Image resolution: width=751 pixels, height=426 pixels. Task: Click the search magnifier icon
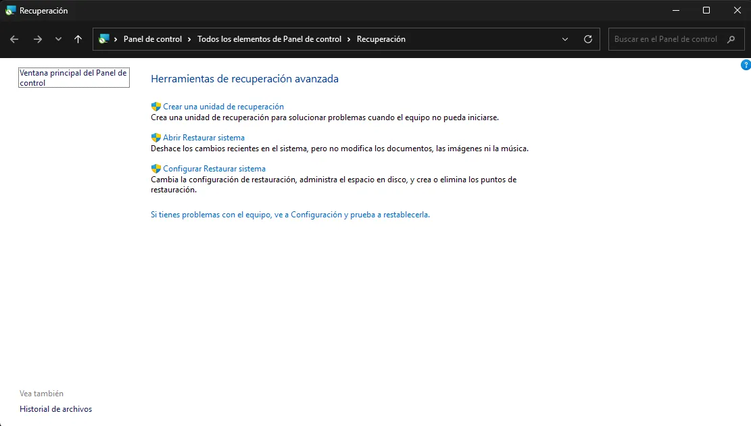pos(731,39)
